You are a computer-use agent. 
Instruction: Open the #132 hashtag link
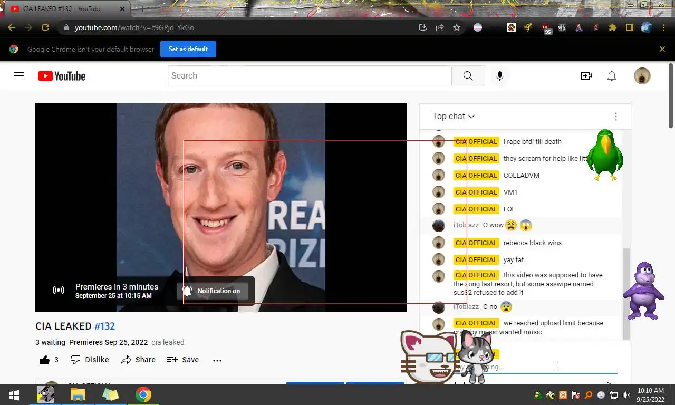click(x=104, y=326)
